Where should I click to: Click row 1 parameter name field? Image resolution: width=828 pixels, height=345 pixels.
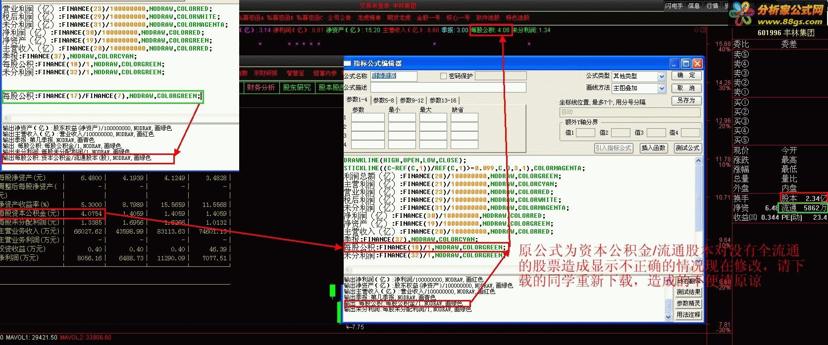(x=368, y=117)
